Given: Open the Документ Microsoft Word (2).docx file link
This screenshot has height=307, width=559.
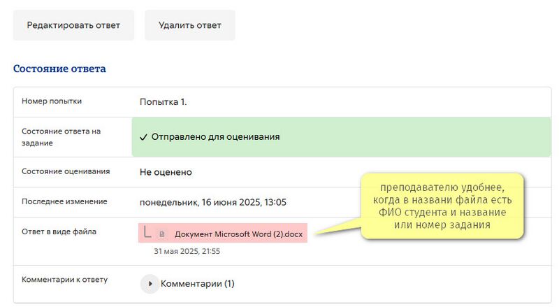Looking at the screenshot, I should [x=238, y=234].
